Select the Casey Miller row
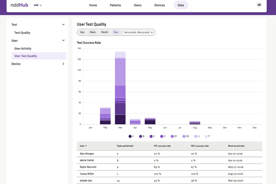Screen dimensions: 276x184 (x=169, y=174)
